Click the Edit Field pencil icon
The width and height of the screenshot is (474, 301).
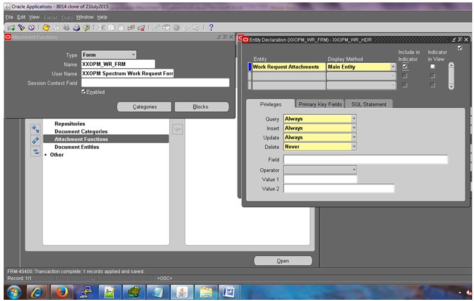click(156, 28)
